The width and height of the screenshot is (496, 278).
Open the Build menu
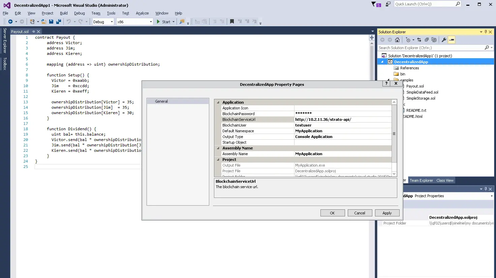(64, 13)
